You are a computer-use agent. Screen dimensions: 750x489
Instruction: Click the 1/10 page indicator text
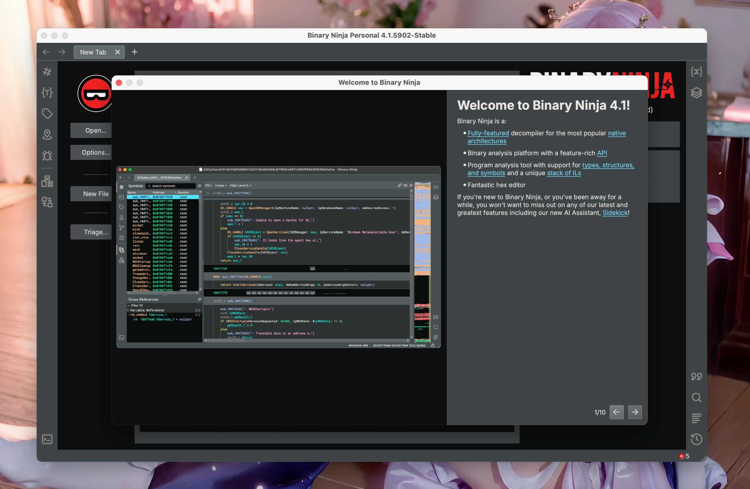pyautogui.click(x=600, y=413)
